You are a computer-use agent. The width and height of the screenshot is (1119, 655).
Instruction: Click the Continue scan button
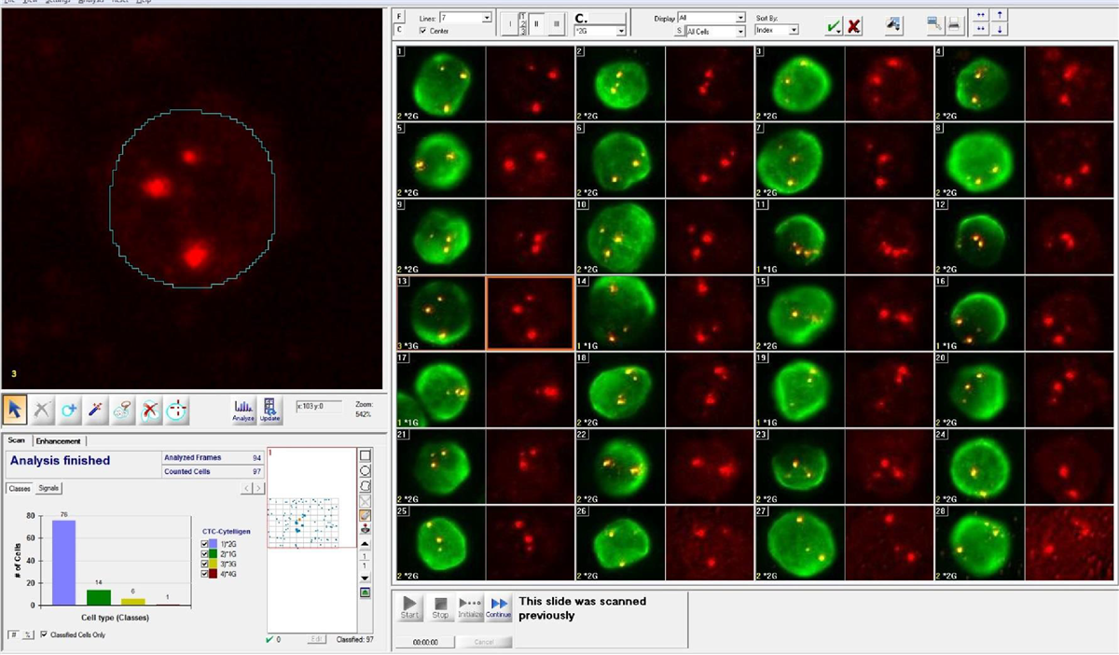(499, 607)
